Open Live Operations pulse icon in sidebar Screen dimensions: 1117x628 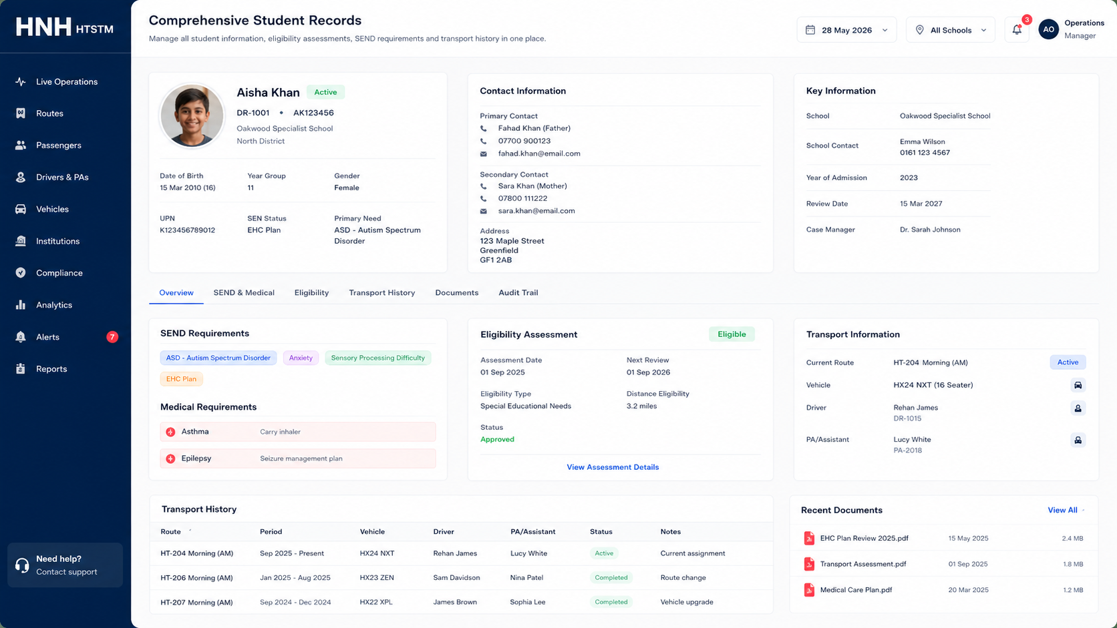21,81
